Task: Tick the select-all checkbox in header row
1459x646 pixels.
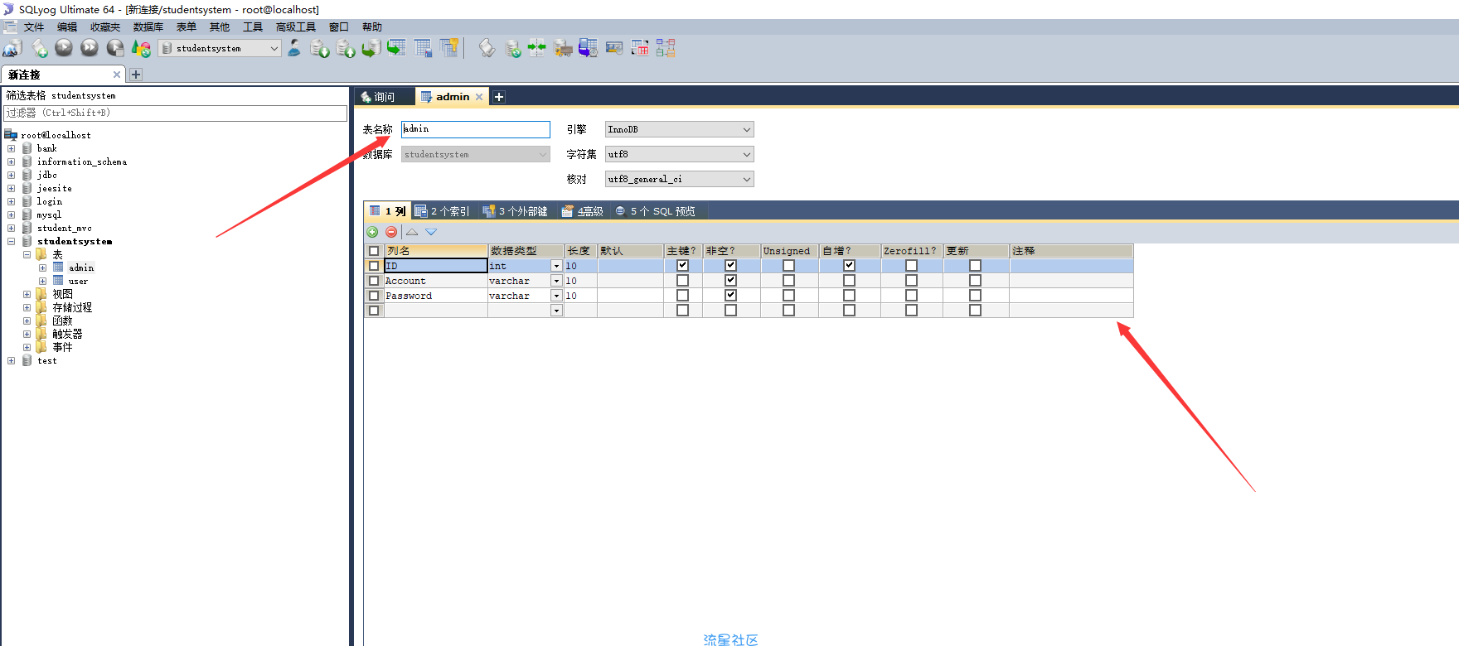Action: [x=374, y=251]
